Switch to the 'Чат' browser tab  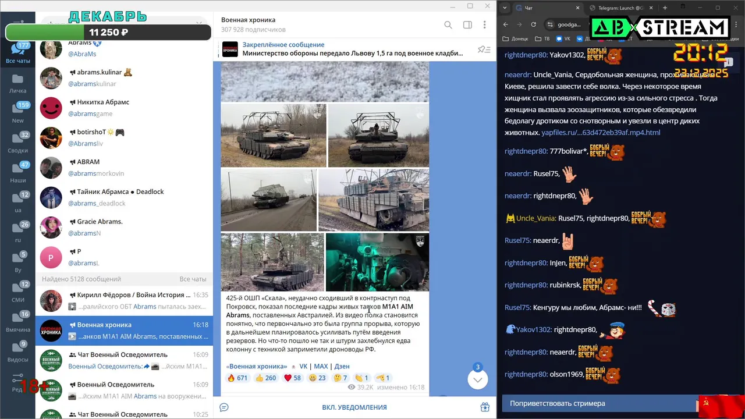547,8
